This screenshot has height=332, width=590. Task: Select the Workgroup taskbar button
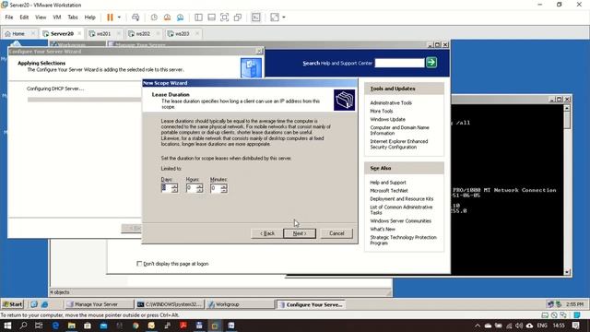[x=240, y=304]
